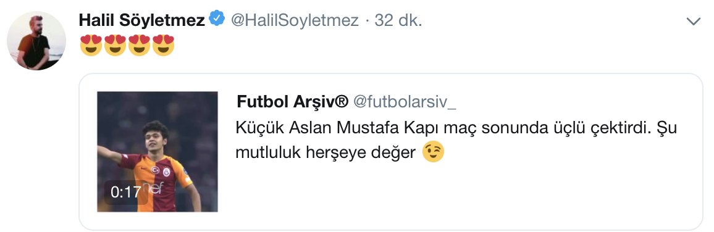Open the Futbol Arşiv® account name
Screen dimensions: 714x232
292,102
